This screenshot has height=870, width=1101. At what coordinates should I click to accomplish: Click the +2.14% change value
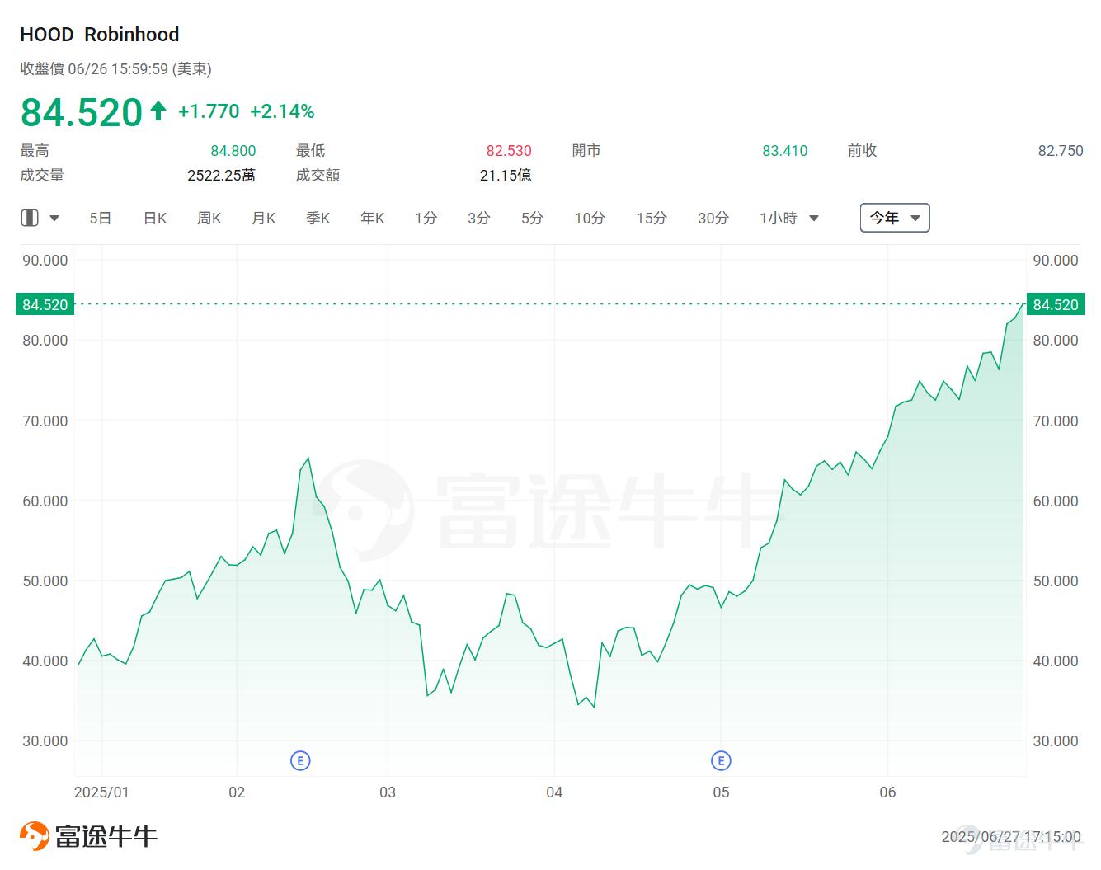coord(282,111)
